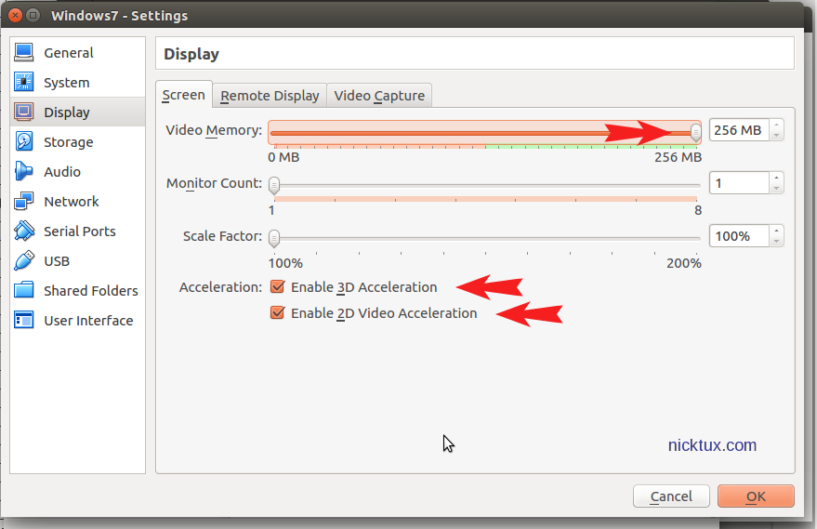Open the User Interface icon
The width and height of the screenshot is (817, 529).
25,321
